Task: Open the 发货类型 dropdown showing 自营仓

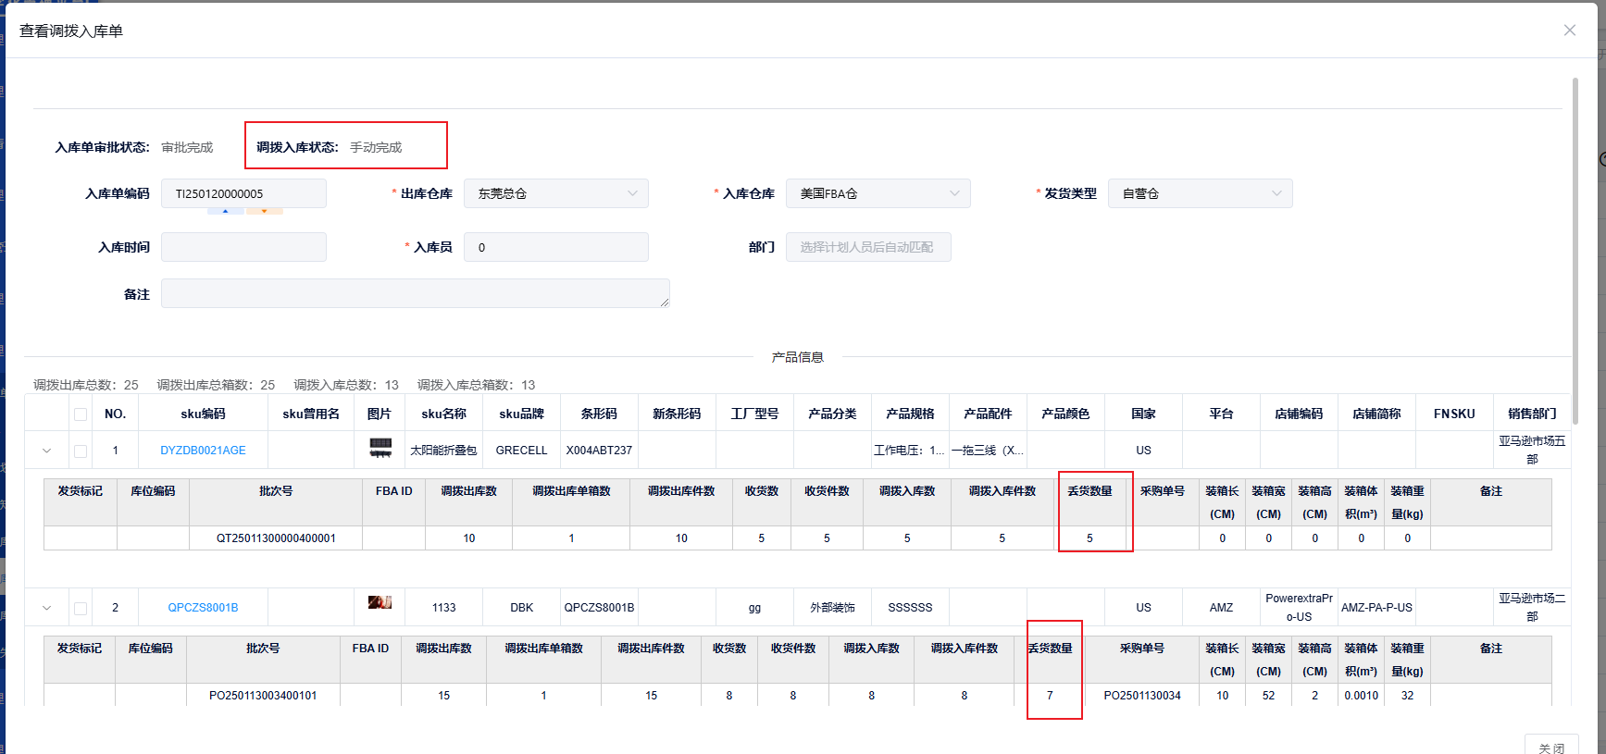Action: point(1201,193)
